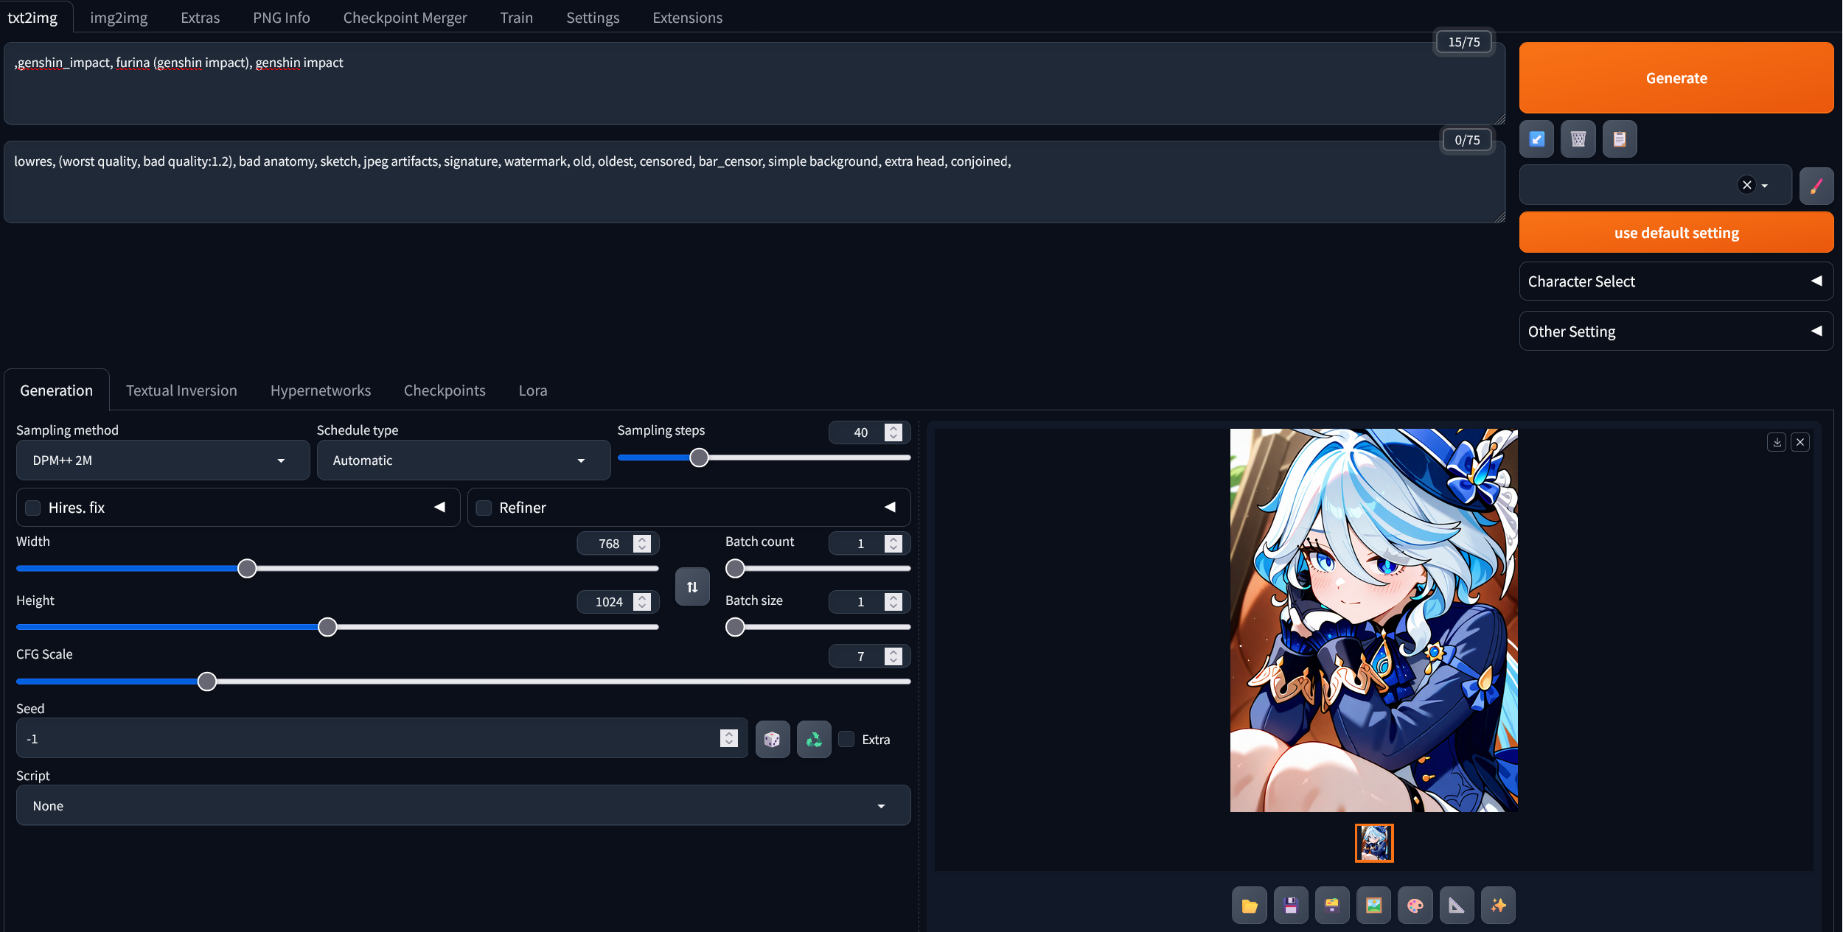Click the use default setting button

pyautogui.click(x=1676, y=233)
